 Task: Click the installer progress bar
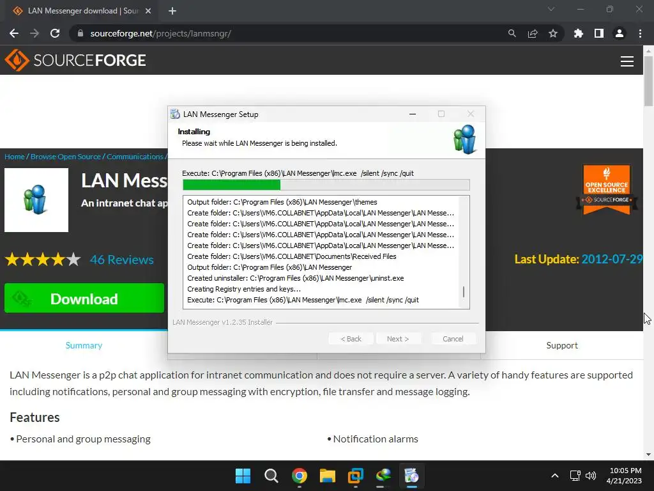tap(326, 185)
